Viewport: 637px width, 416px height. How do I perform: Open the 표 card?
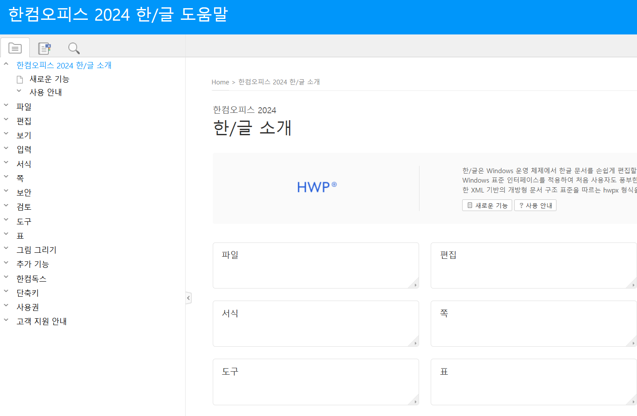pos(534,382)
